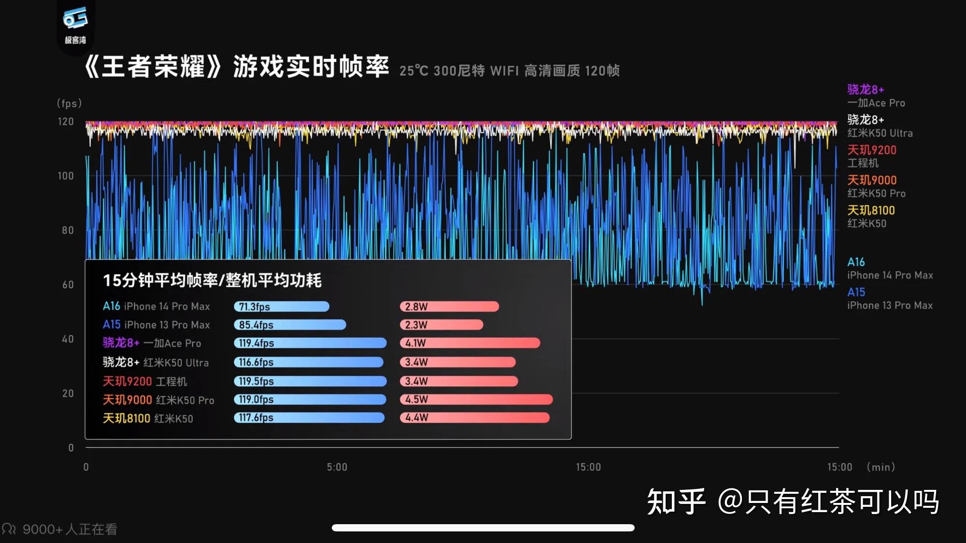The width and height of the screenshot is (966, 543).
Task: Select A15 iPhone 13 Pro Max legend entry
Action: point(889,299)
